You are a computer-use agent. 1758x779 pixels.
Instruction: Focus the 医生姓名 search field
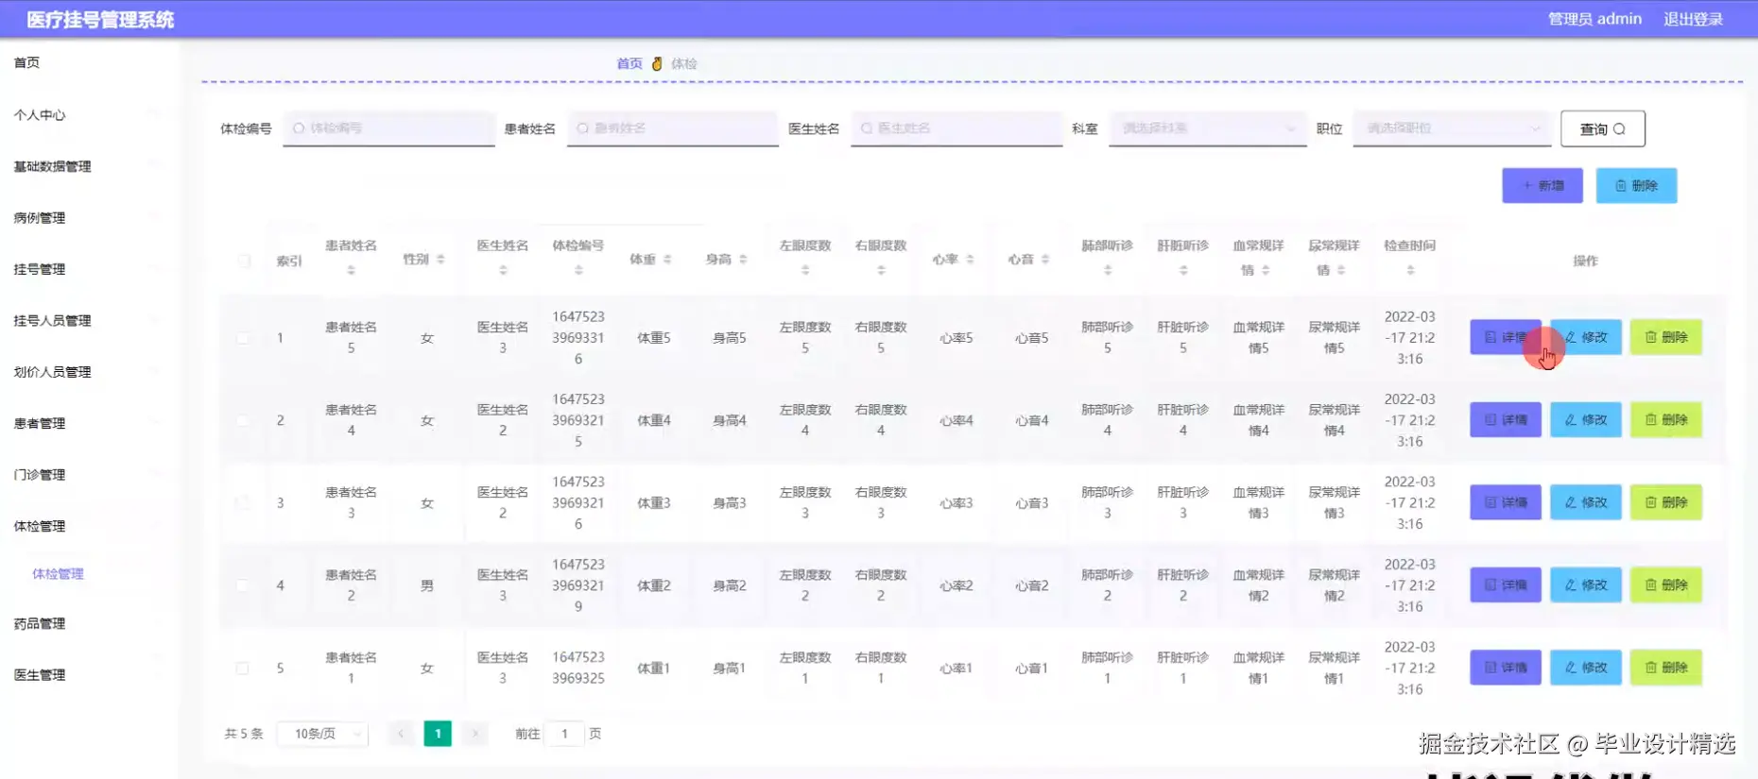(x=957, y=128)
